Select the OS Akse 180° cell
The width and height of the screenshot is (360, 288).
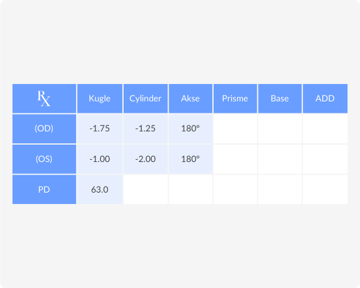click(x=191, y=159)
